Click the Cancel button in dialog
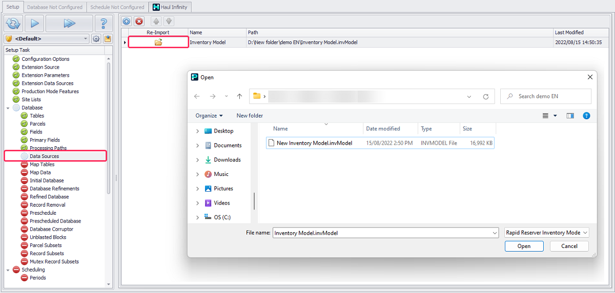The height and width of the screenshot is (293, 615). tap(569, 246)
